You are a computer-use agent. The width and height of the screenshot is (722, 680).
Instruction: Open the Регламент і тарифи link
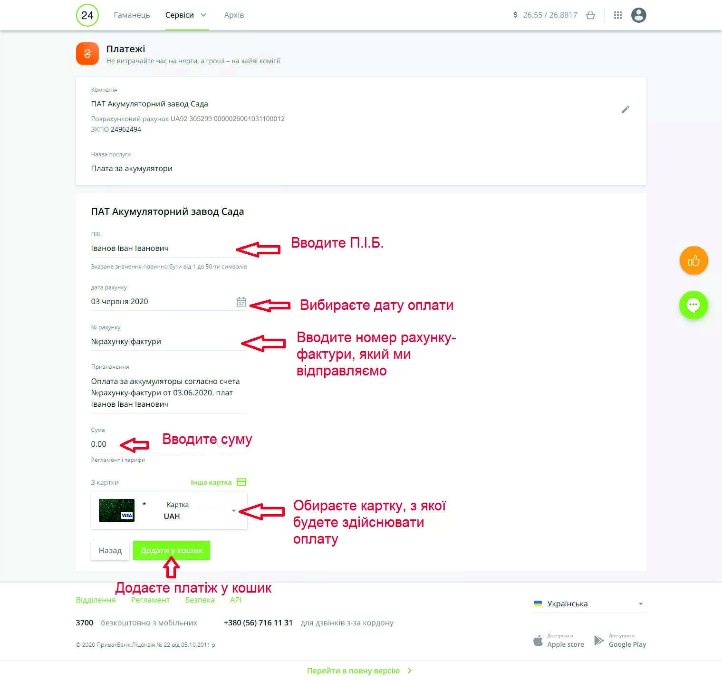pos(118,460)
